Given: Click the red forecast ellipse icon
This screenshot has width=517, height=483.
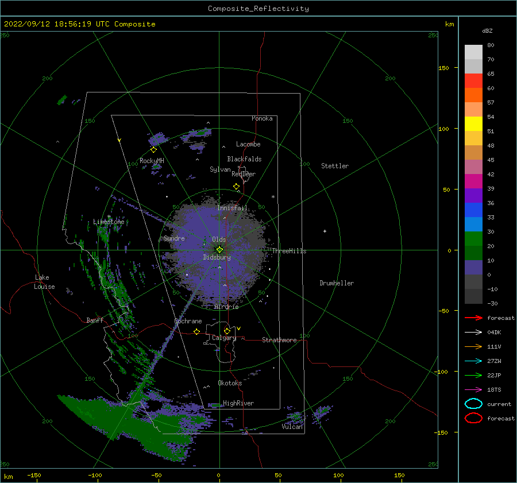Looking at the screenshot, I should [473, 418].
